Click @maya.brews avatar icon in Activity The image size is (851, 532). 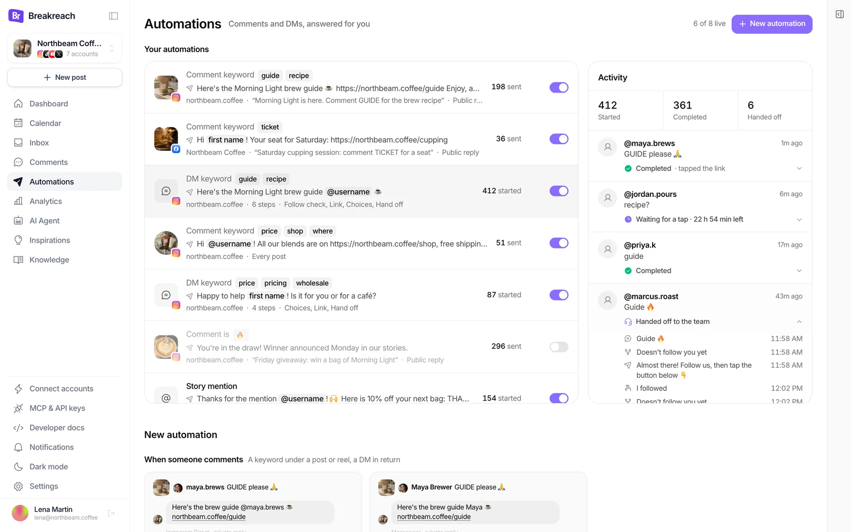(x=607, y=147)
